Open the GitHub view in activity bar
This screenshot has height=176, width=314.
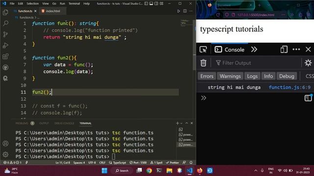point(5,67)
